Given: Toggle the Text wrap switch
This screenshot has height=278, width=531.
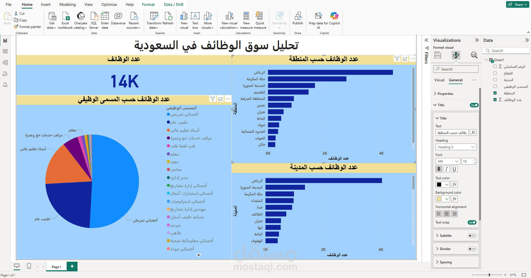Looking at the screenshot, I should click(472, 222).
